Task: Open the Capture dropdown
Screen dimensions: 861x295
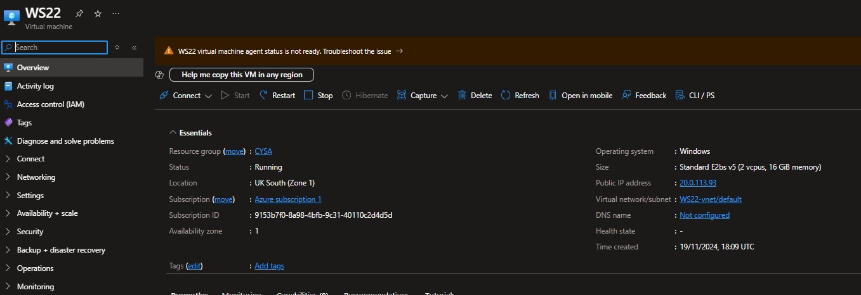Action: coord(423,96)
